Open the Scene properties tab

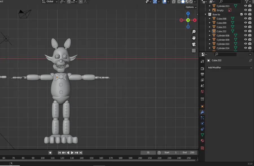point(202,86)
